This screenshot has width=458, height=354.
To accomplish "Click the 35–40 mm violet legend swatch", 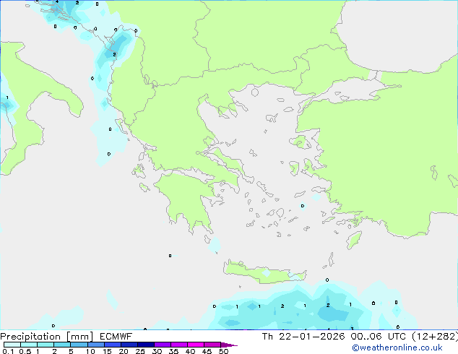I will pos(179,345).
